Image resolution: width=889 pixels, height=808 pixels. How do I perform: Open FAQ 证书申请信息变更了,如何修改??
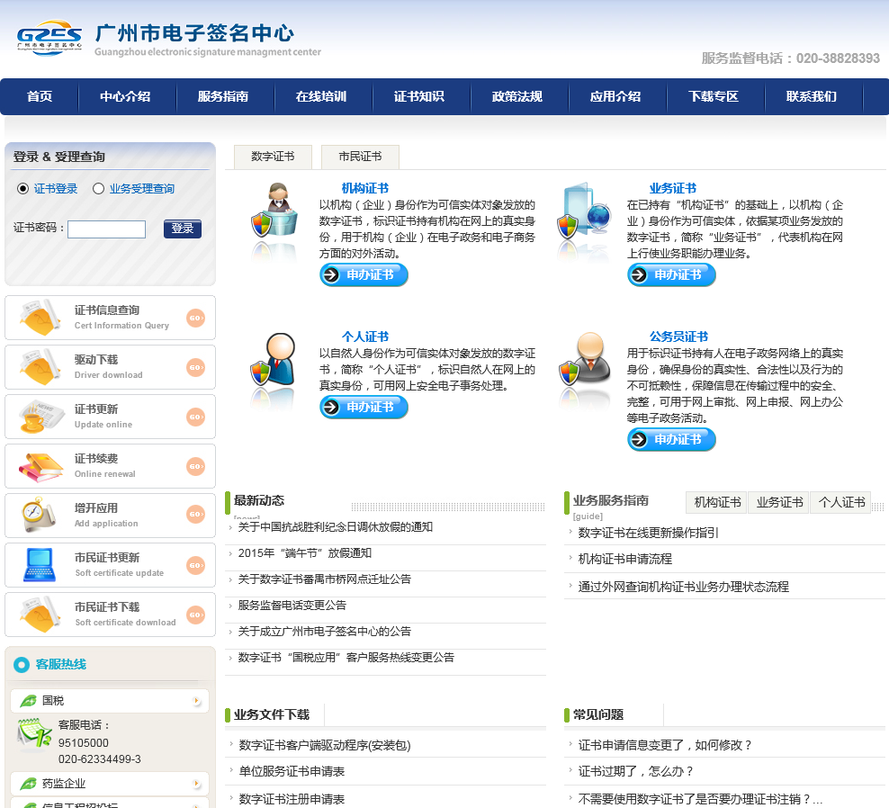click(x=665, y=746)
